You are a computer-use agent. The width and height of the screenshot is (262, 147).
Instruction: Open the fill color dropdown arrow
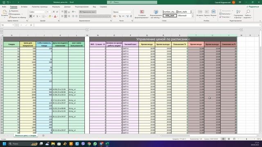pos(52,16)
